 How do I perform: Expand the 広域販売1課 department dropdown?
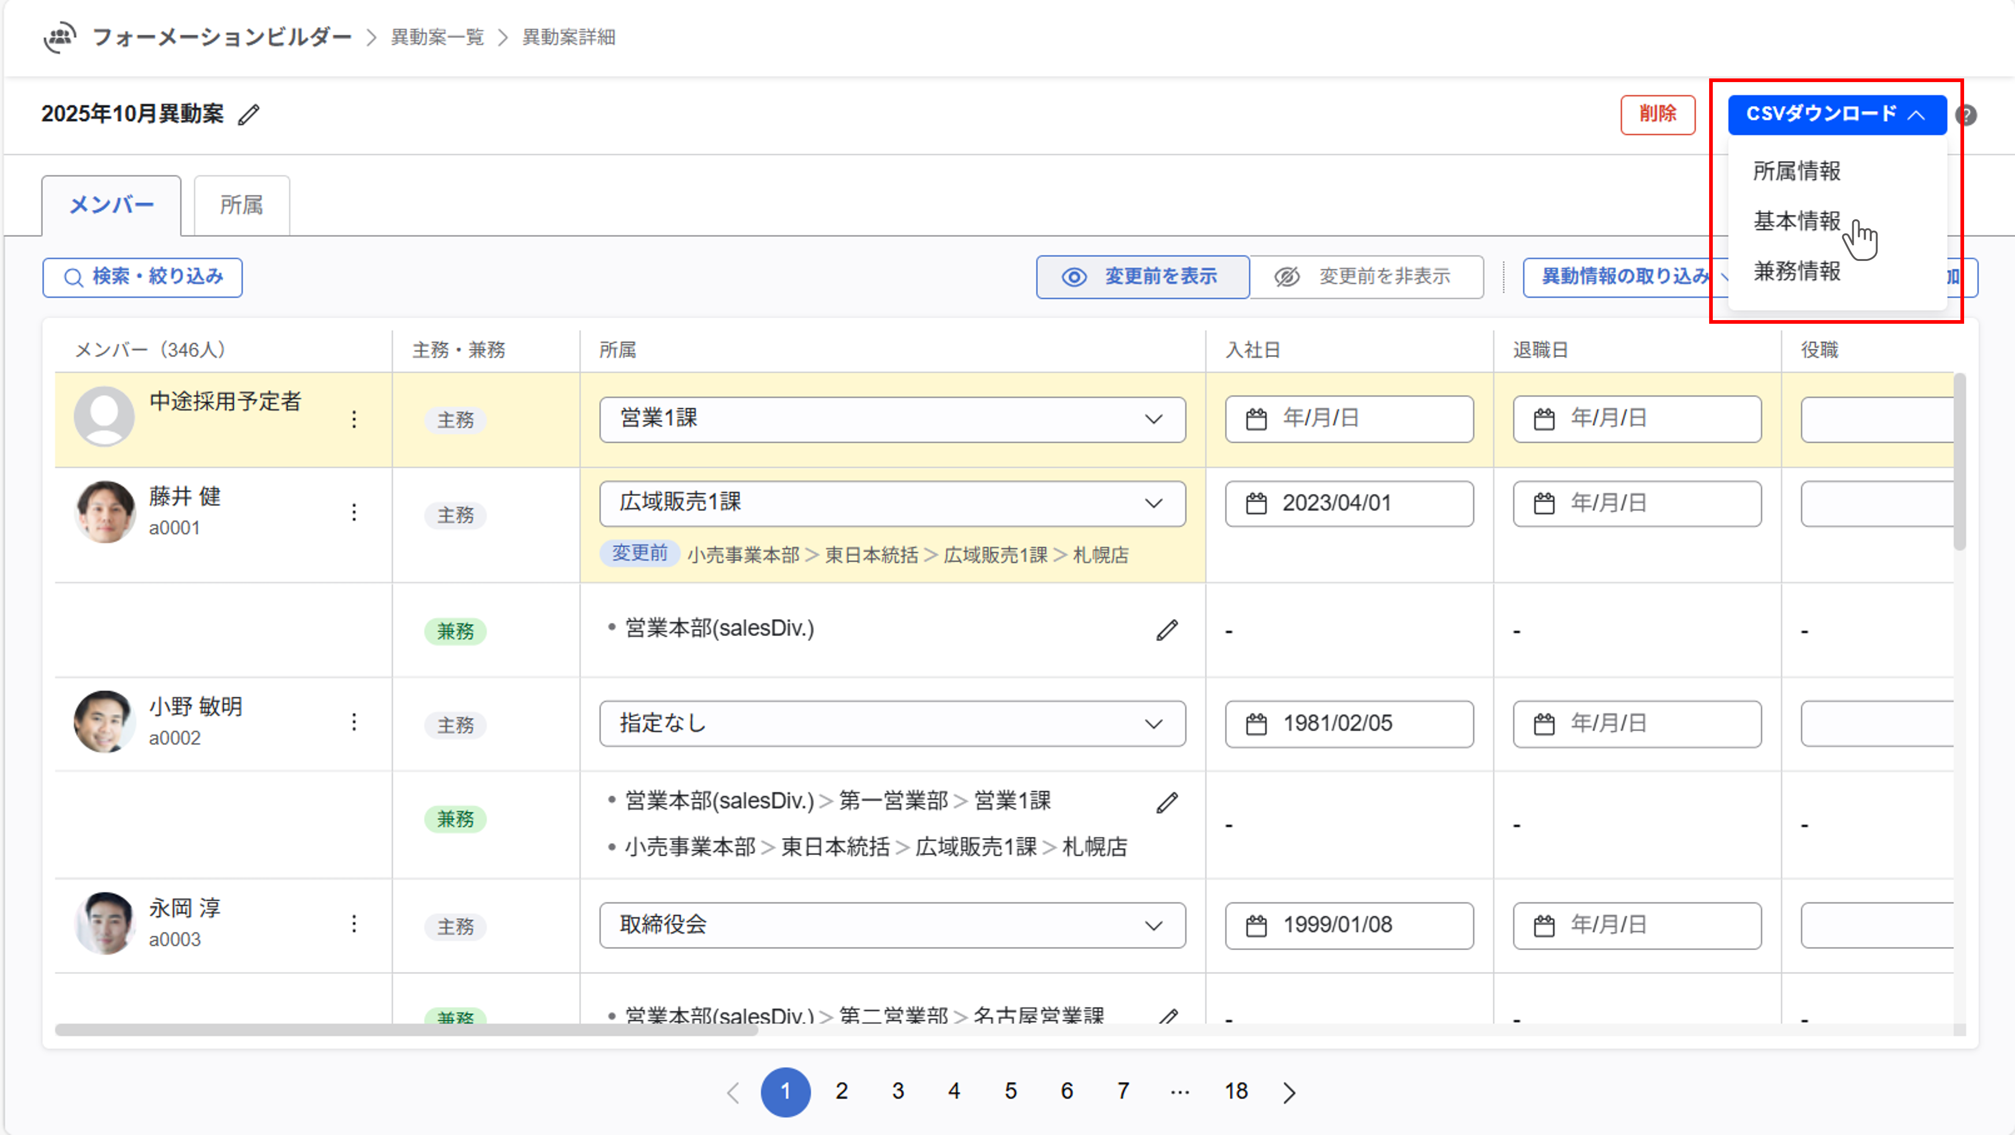[x=892, y=503]
